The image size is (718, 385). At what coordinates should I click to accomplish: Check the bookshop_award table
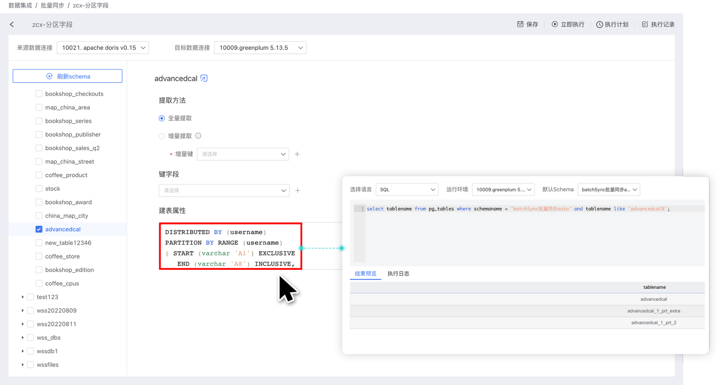(39, 202)
